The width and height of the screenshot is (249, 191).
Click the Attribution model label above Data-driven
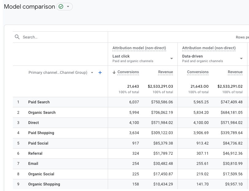[209, 48]
